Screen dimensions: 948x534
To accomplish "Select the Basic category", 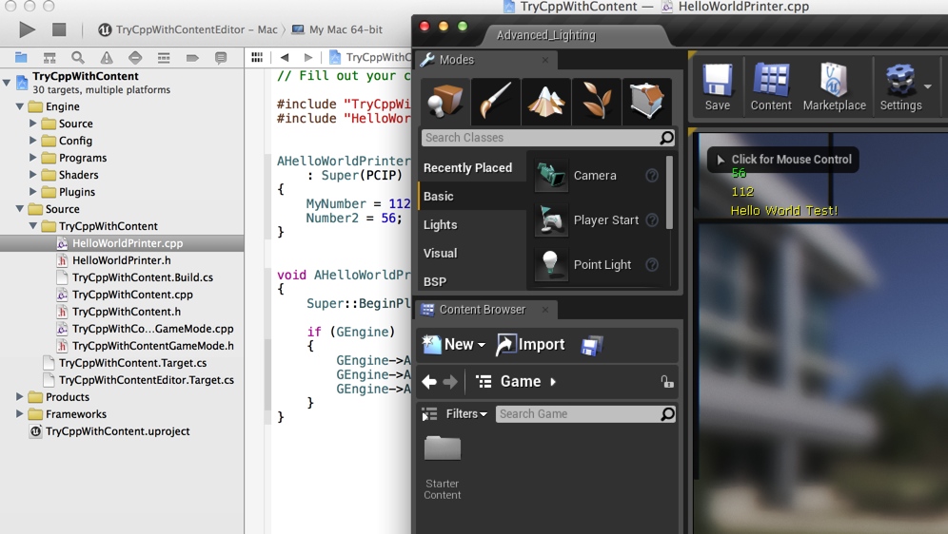I will [471, 196].
